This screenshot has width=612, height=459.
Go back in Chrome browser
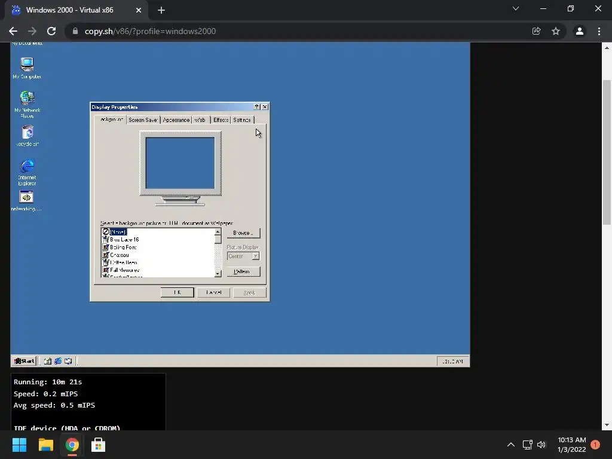(x=13, y=31)
